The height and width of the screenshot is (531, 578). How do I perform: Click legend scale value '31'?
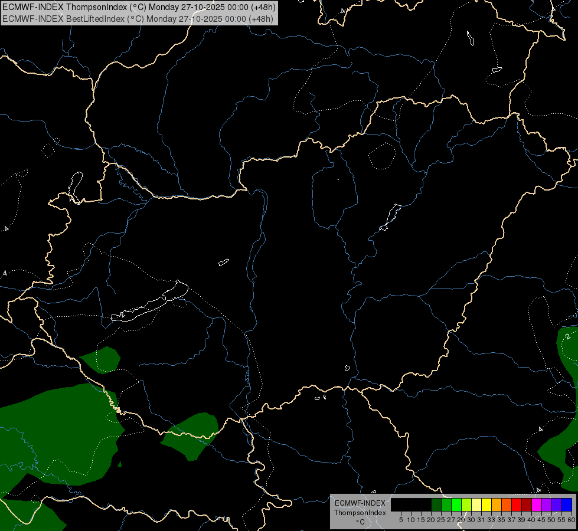481,520
